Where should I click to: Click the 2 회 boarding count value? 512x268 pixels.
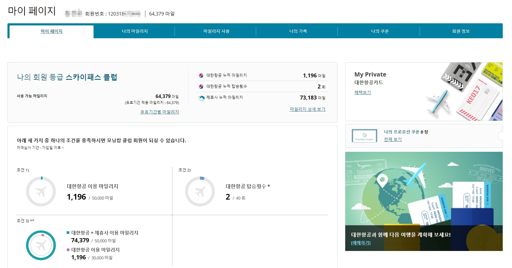coord(321,87)
